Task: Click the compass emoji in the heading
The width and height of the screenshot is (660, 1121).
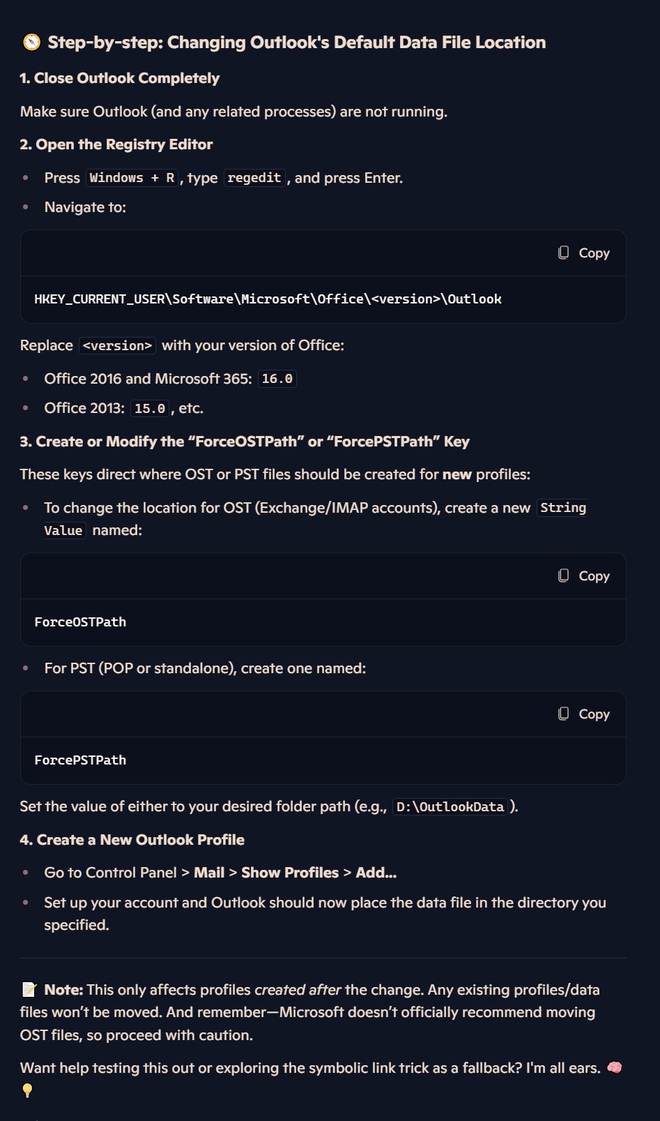Action: point(31,43)
